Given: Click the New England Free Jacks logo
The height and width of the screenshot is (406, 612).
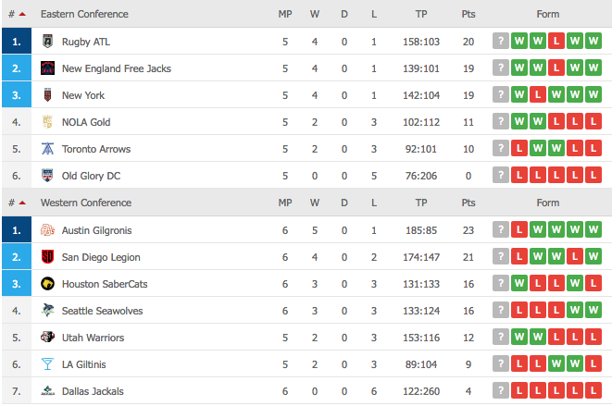Looking at the screenshot, I should [x=47, y=68].
